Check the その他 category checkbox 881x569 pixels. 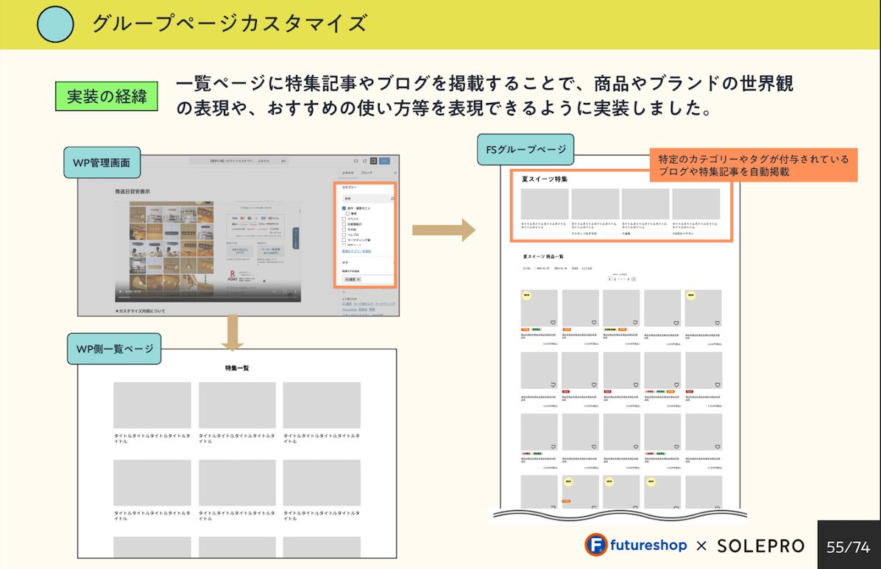pyautogui.click(x=344, y=229)
